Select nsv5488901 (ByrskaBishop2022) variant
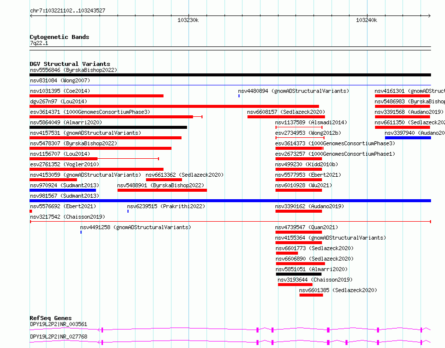Image resolution: width=445 pixels, height=348 pixels. (160, 185)
